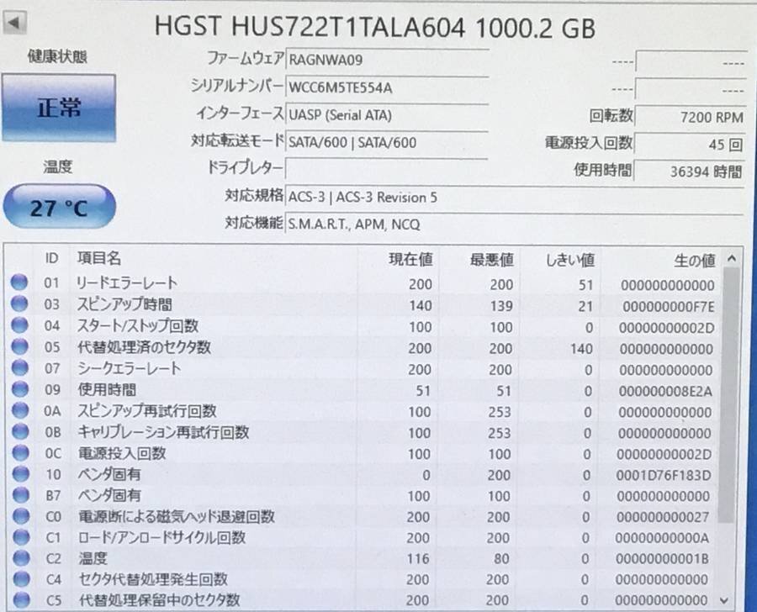This screenshot has width=757, height=612.
Task: Click the status orb for ID C0
Action: pos(21,515)
